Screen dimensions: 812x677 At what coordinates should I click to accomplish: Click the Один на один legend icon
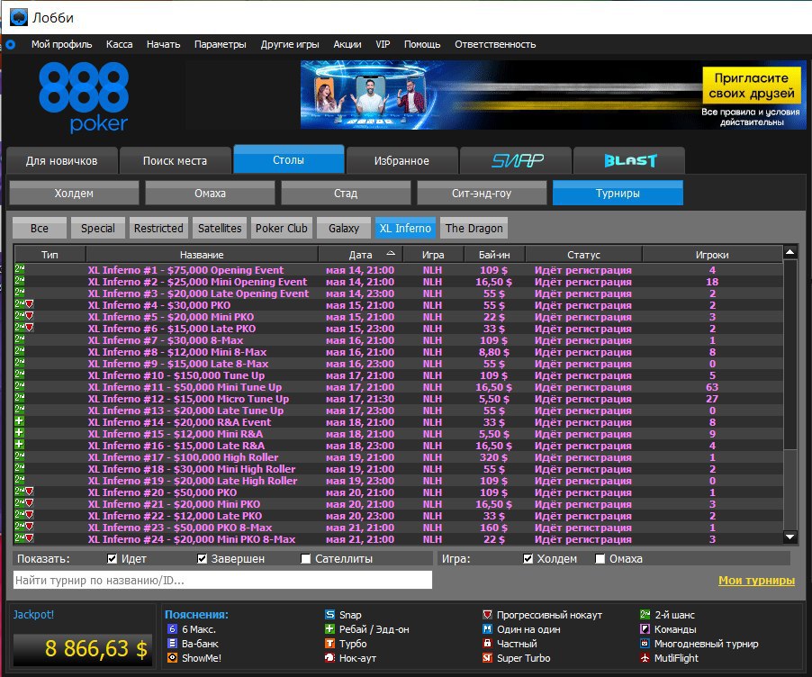[487, 628]
